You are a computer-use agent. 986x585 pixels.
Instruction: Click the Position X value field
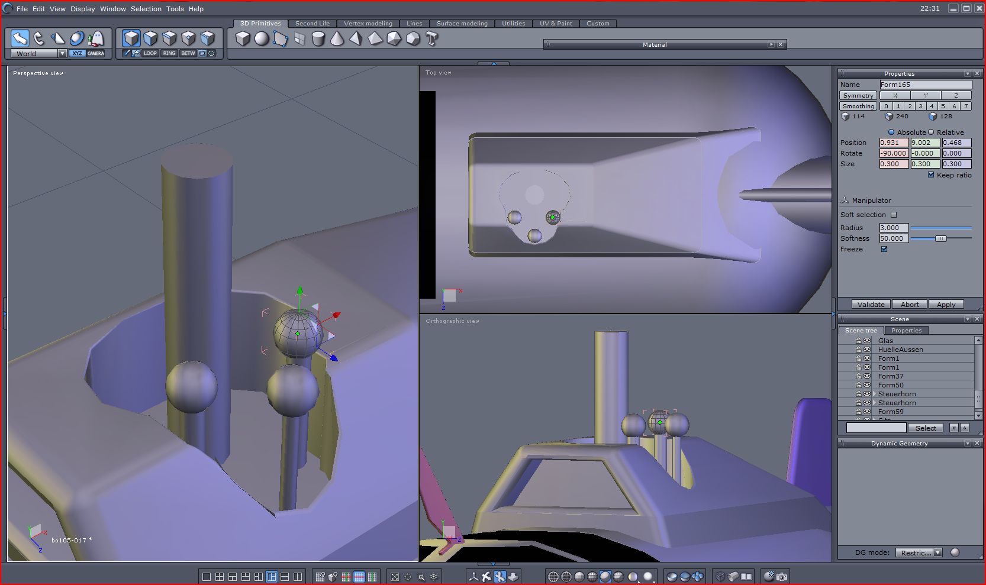[x=894, y=143]
